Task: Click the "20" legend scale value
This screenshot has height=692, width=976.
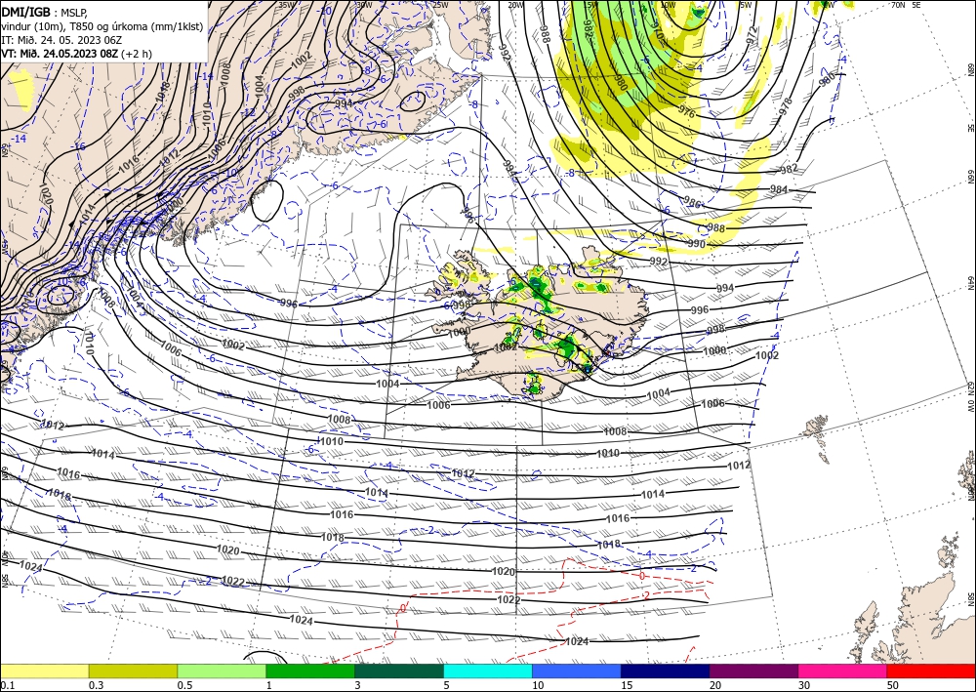Action: point(715,685)
